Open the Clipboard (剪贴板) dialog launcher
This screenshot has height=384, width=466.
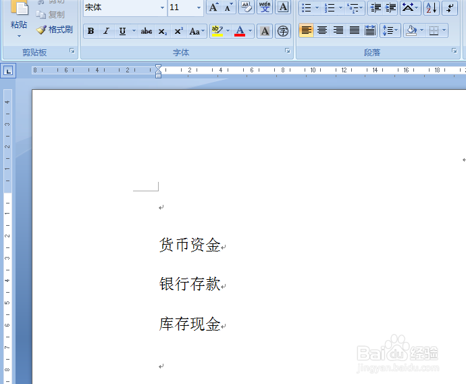coord(72,51)
